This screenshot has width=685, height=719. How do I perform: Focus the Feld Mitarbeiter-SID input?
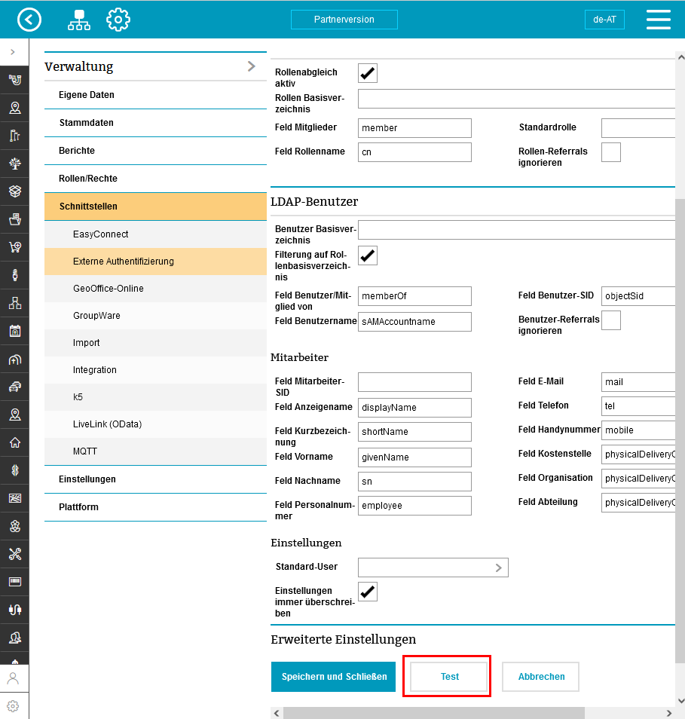coord(414,382)
